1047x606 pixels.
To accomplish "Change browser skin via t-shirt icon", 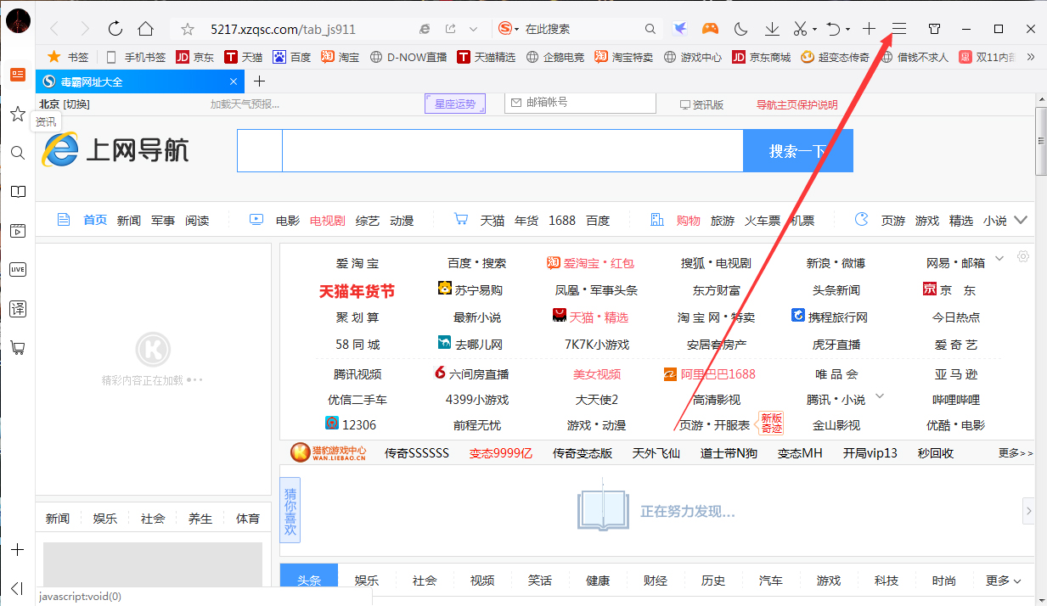I will pyautogui.click(x=934, y=28).
